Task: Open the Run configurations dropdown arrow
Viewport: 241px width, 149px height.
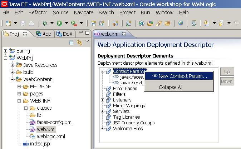Action: coord(67,23)
